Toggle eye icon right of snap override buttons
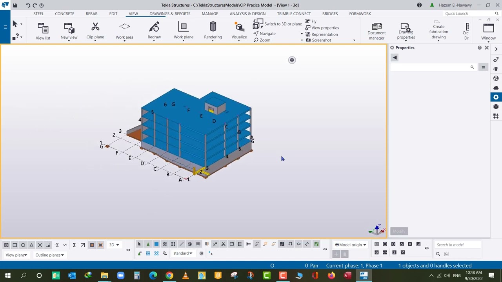 click(x=427, y=248)
